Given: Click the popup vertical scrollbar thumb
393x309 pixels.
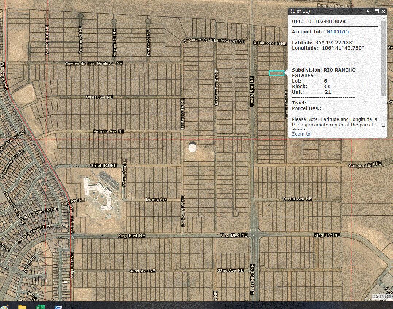Looking at the screenshot, I should (384, 58).
